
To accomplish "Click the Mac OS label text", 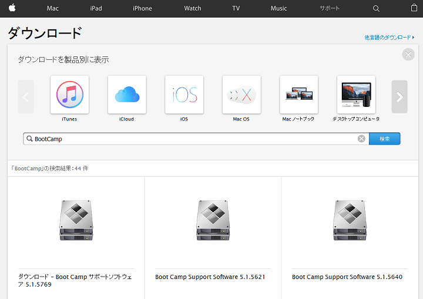I will coord(241,119).
